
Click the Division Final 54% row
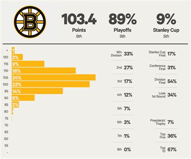166,81
